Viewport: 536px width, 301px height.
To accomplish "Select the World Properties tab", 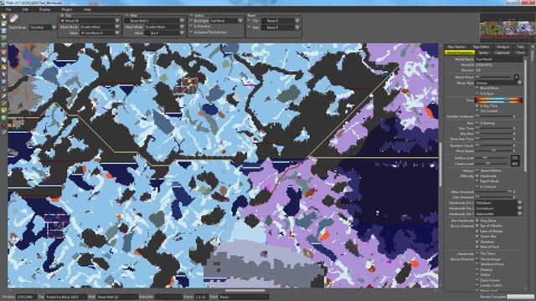I will [x=460, y=53].
